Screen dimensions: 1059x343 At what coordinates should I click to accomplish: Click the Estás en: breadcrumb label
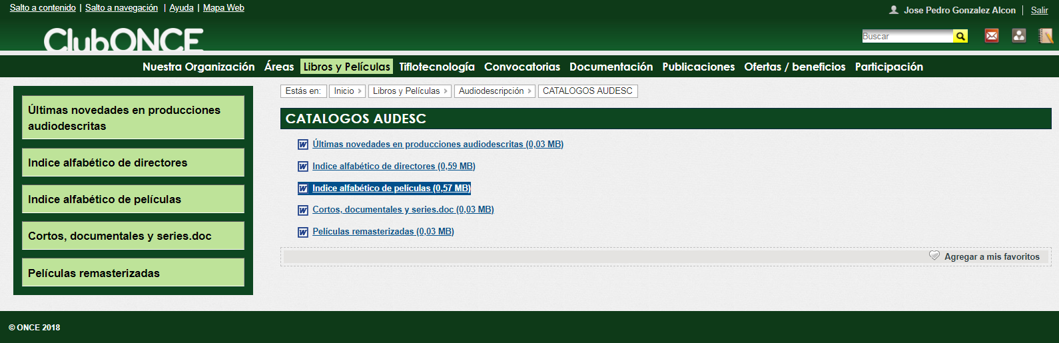[303, 91]
